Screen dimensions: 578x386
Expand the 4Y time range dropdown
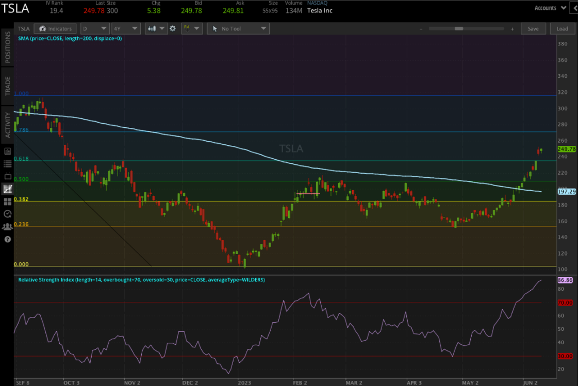click(126, 29)
